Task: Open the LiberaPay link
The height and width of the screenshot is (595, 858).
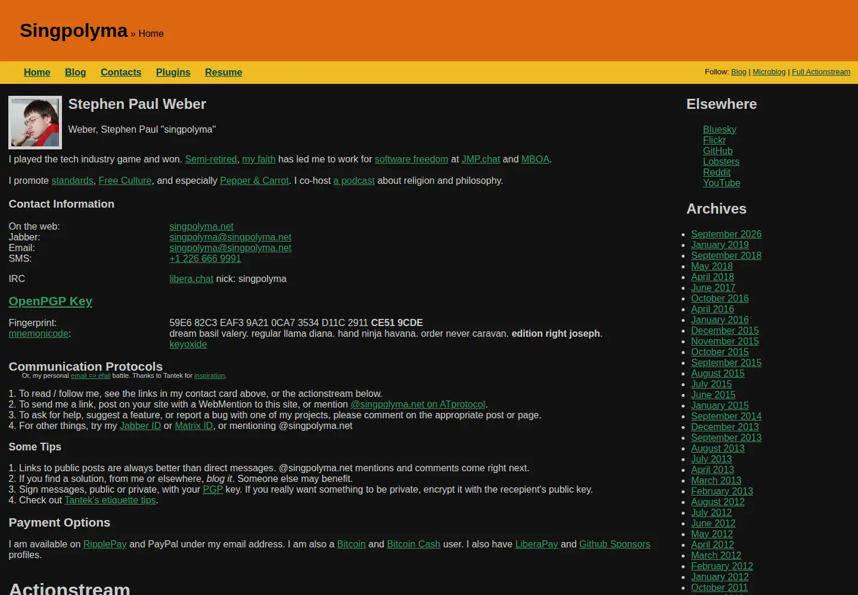Action: click(x=537, y=544)
